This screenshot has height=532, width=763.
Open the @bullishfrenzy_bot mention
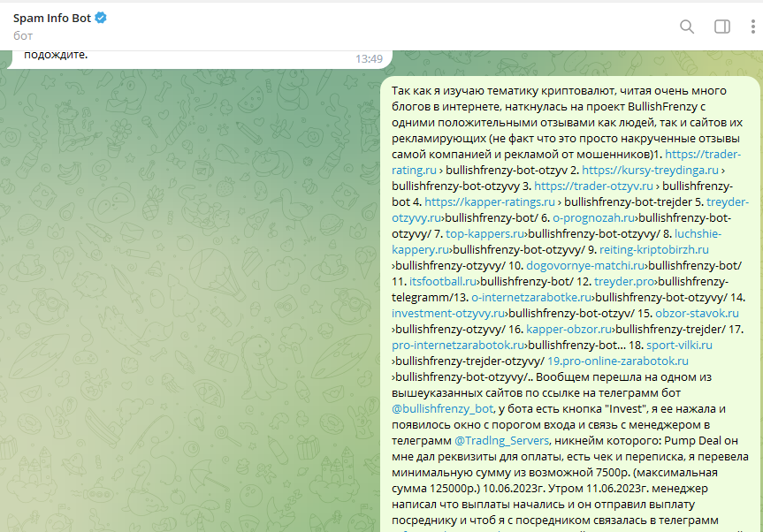442,409
